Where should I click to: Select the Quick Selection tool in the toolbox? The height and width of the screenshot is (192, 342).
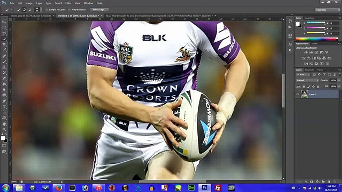4,39
